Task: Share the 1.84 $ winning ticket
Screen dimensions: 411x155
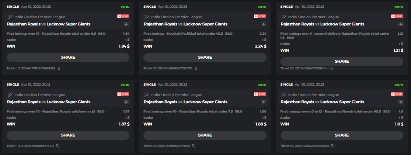Action: tap(68, 58)
